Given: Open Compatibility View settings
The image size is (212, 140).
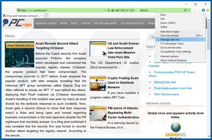Looking at the screenshot, I should pos(180,52).
